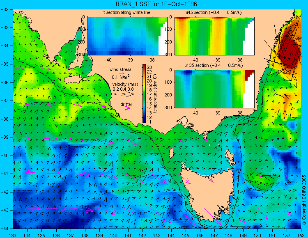Click the "wind stress" legend label
This screenshot has width=308, height=238.
(120, 69)
